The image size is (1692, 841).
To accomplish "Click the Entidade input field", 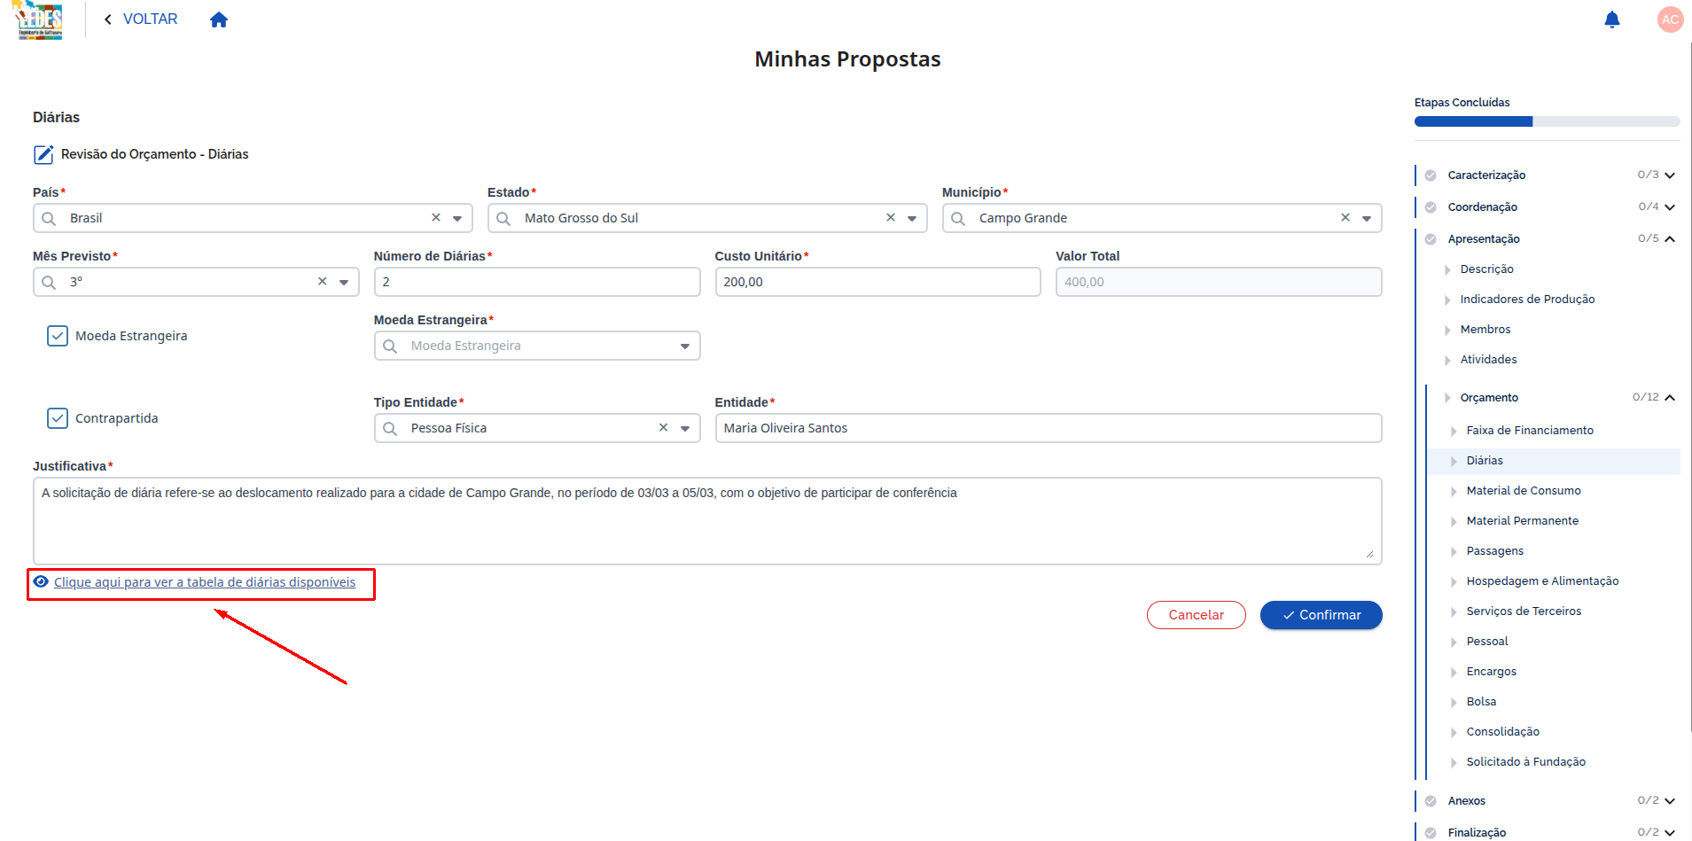I will click(1049, 428).
